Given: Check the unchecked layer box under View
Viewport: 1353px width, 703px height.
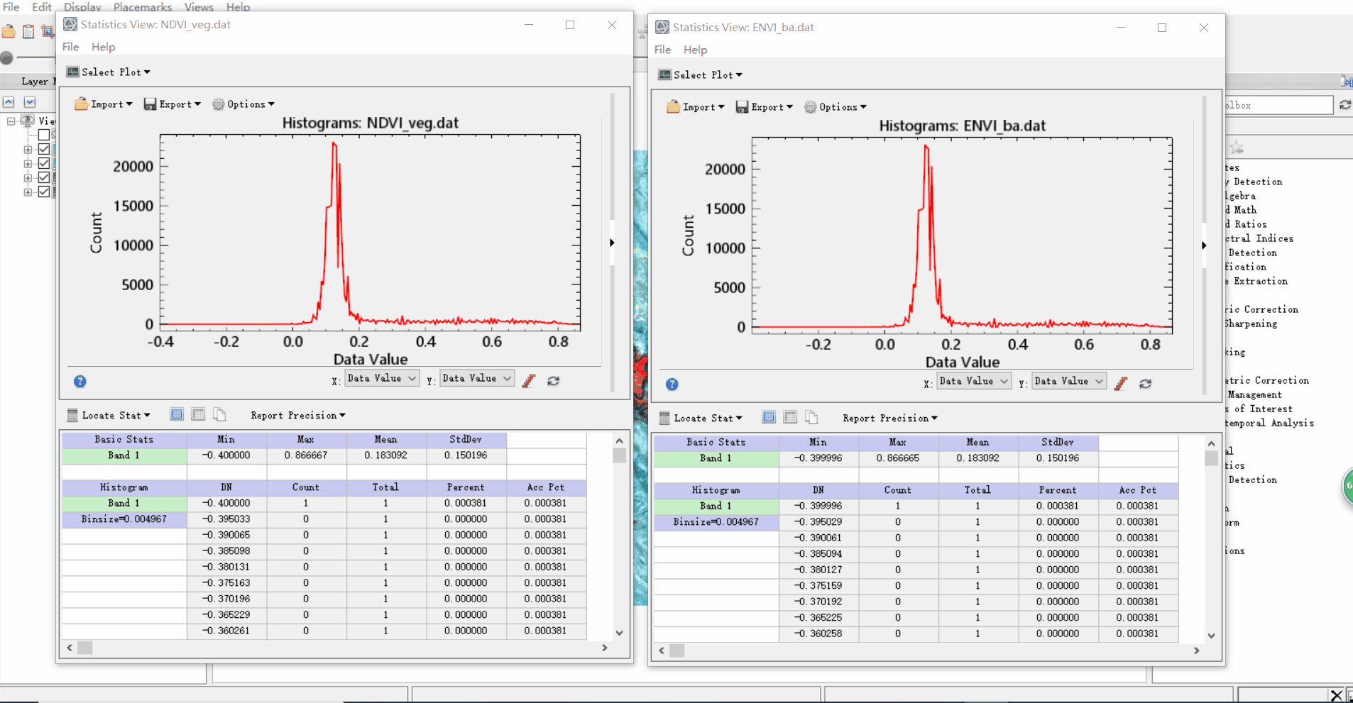Looking at the screenshot, I should click(44, 135).
